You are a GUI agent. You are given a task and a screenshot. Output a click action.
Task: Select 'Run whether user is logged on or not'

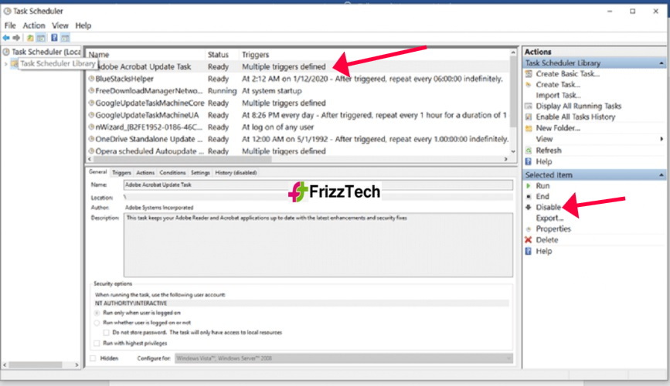tap(97, 323)
